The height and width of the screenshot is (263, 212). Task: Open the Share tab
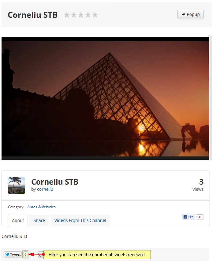[x=39, y=220]
